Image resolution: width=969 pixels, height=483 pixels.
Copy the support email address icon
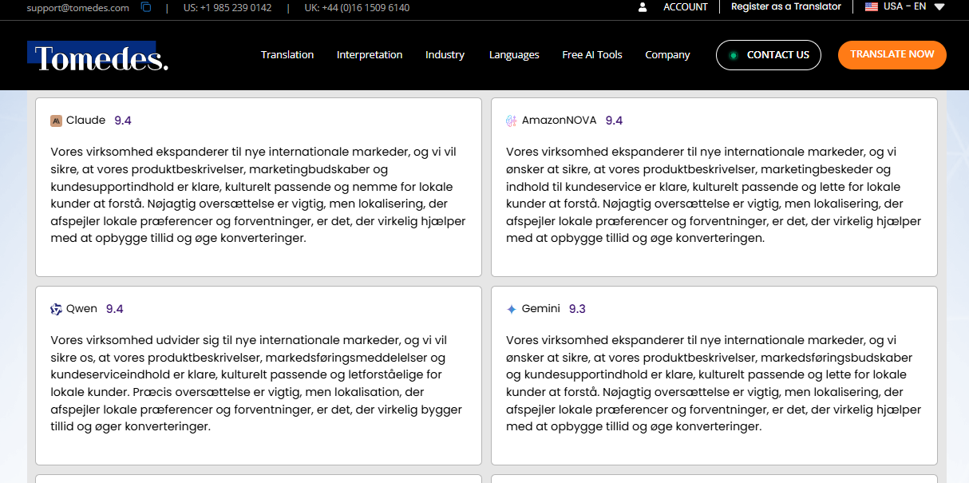(145, 6)
